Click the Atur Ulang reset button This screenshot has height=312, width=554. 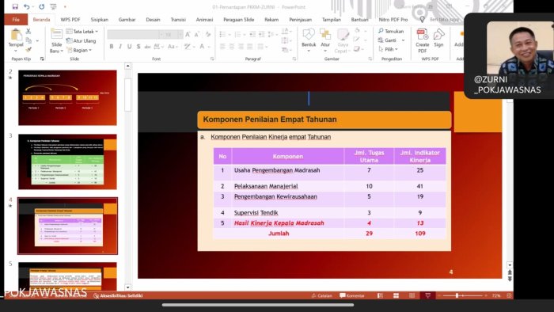82,40
